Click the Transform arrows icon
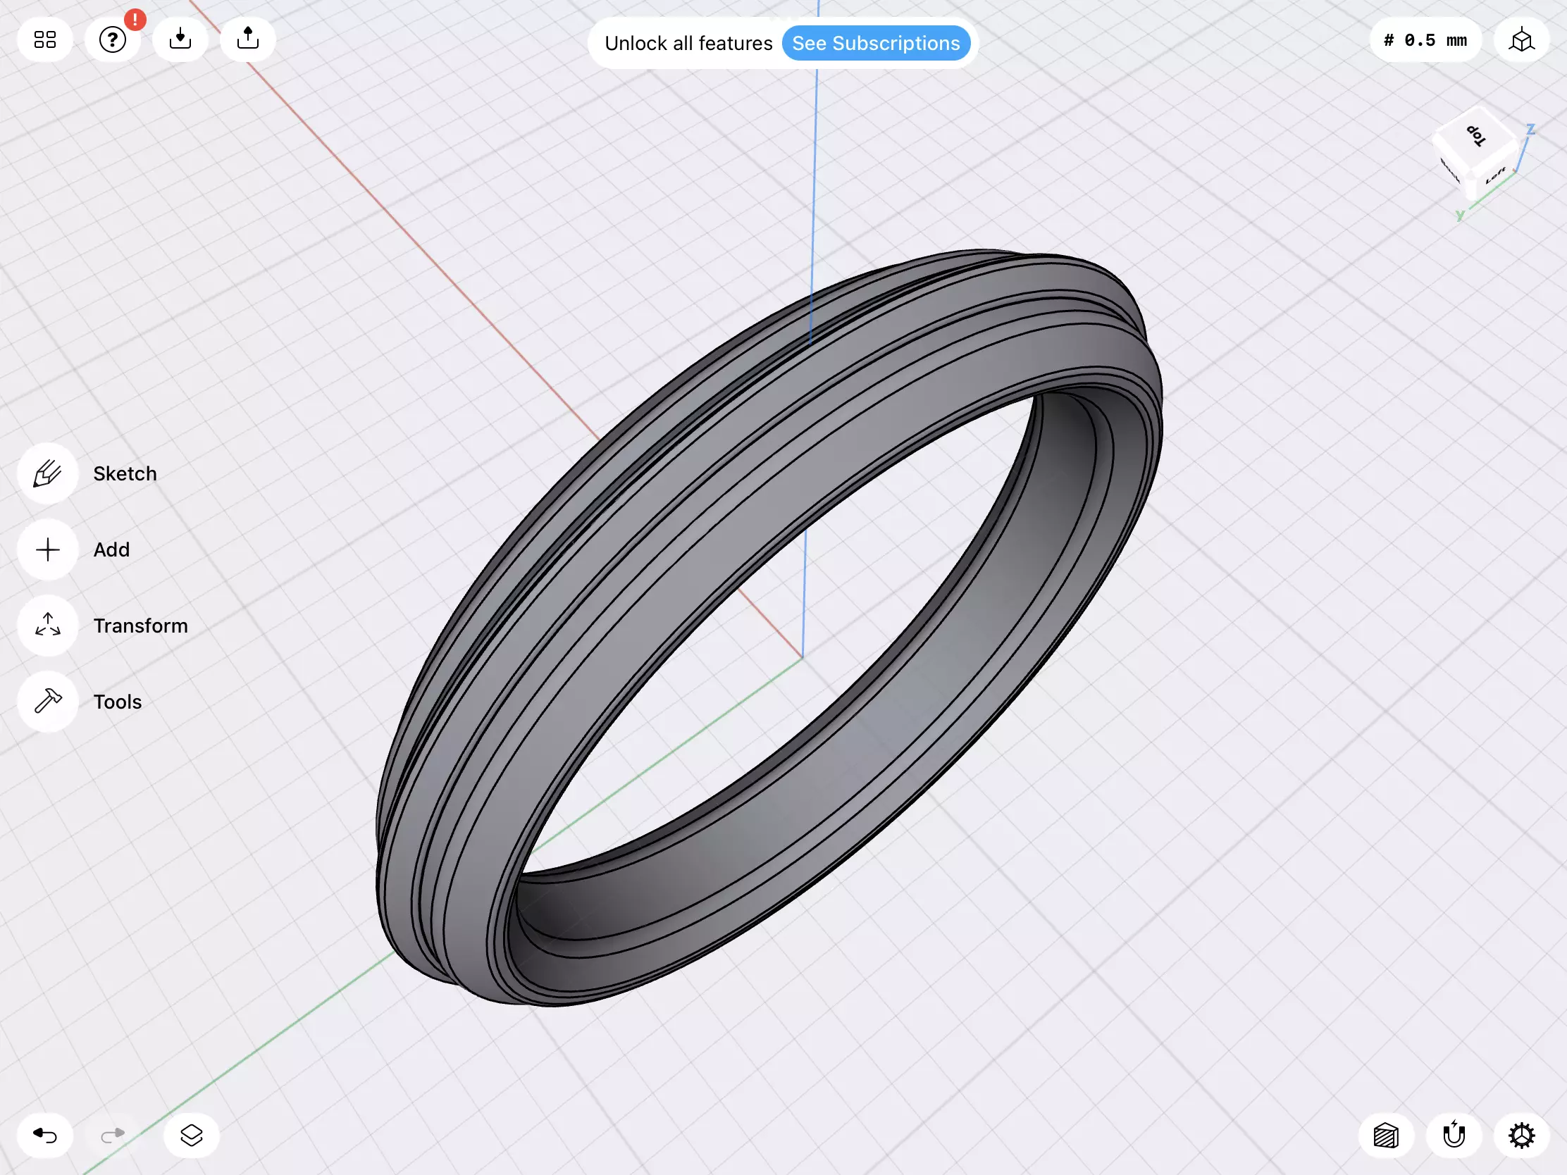This screenshot has width=1567, height=1175. coord(47,626)
